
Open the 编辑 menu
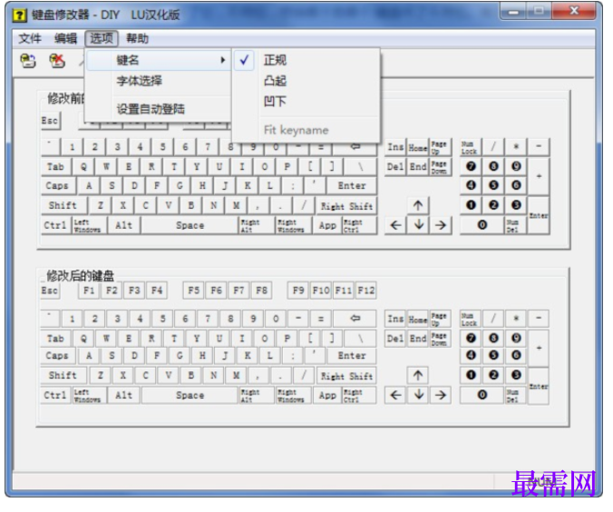pos(65,38)
